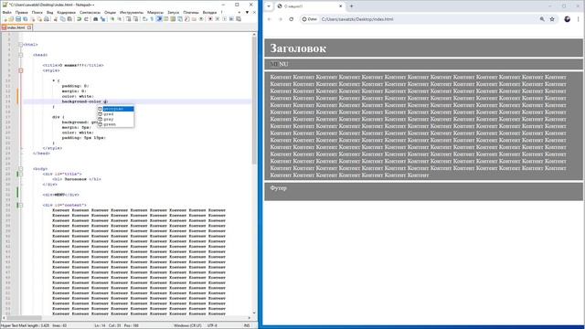Click the Chrome profile avatar
This screenshot has height=329, width=585.
tap(567, 19)
